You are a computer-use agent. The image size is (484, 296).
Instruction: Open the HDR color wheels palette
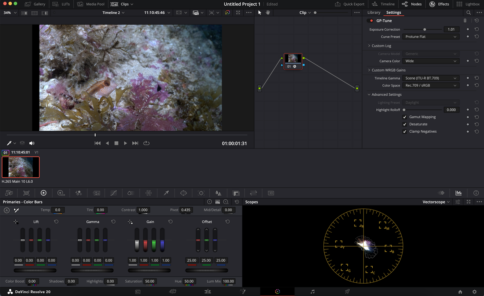point(61,193)
